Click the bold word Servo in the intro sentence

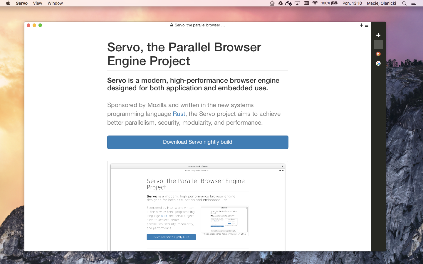tap(117, 80)
